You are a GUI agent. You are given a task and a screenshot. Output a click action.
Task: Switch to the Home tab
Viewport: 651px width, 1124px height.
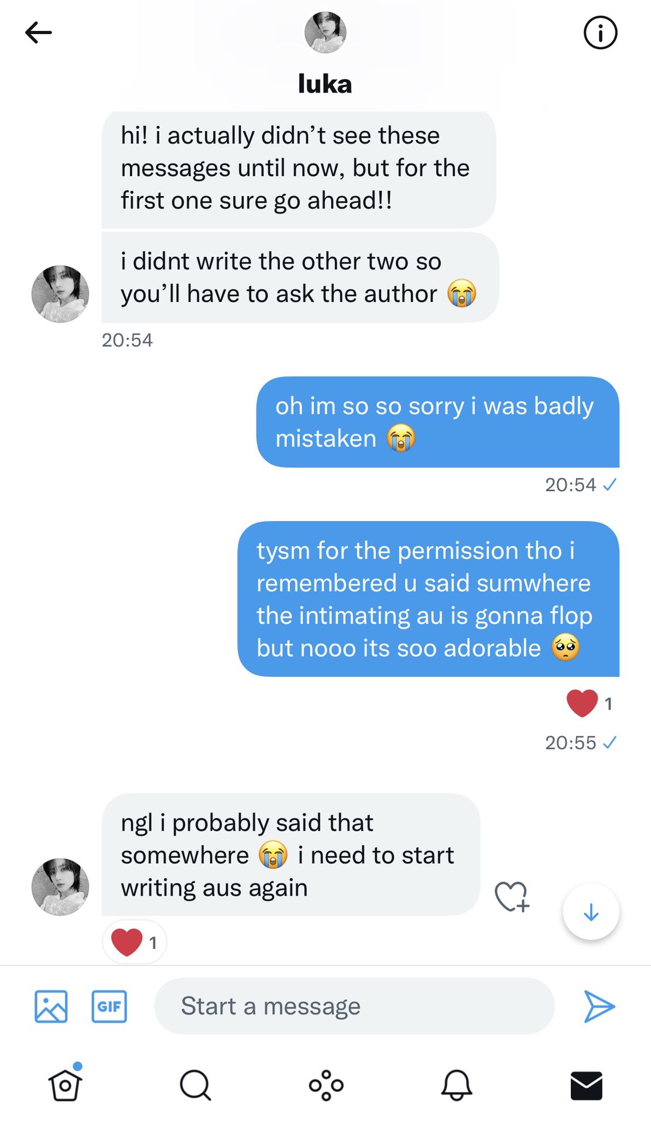65,1084
